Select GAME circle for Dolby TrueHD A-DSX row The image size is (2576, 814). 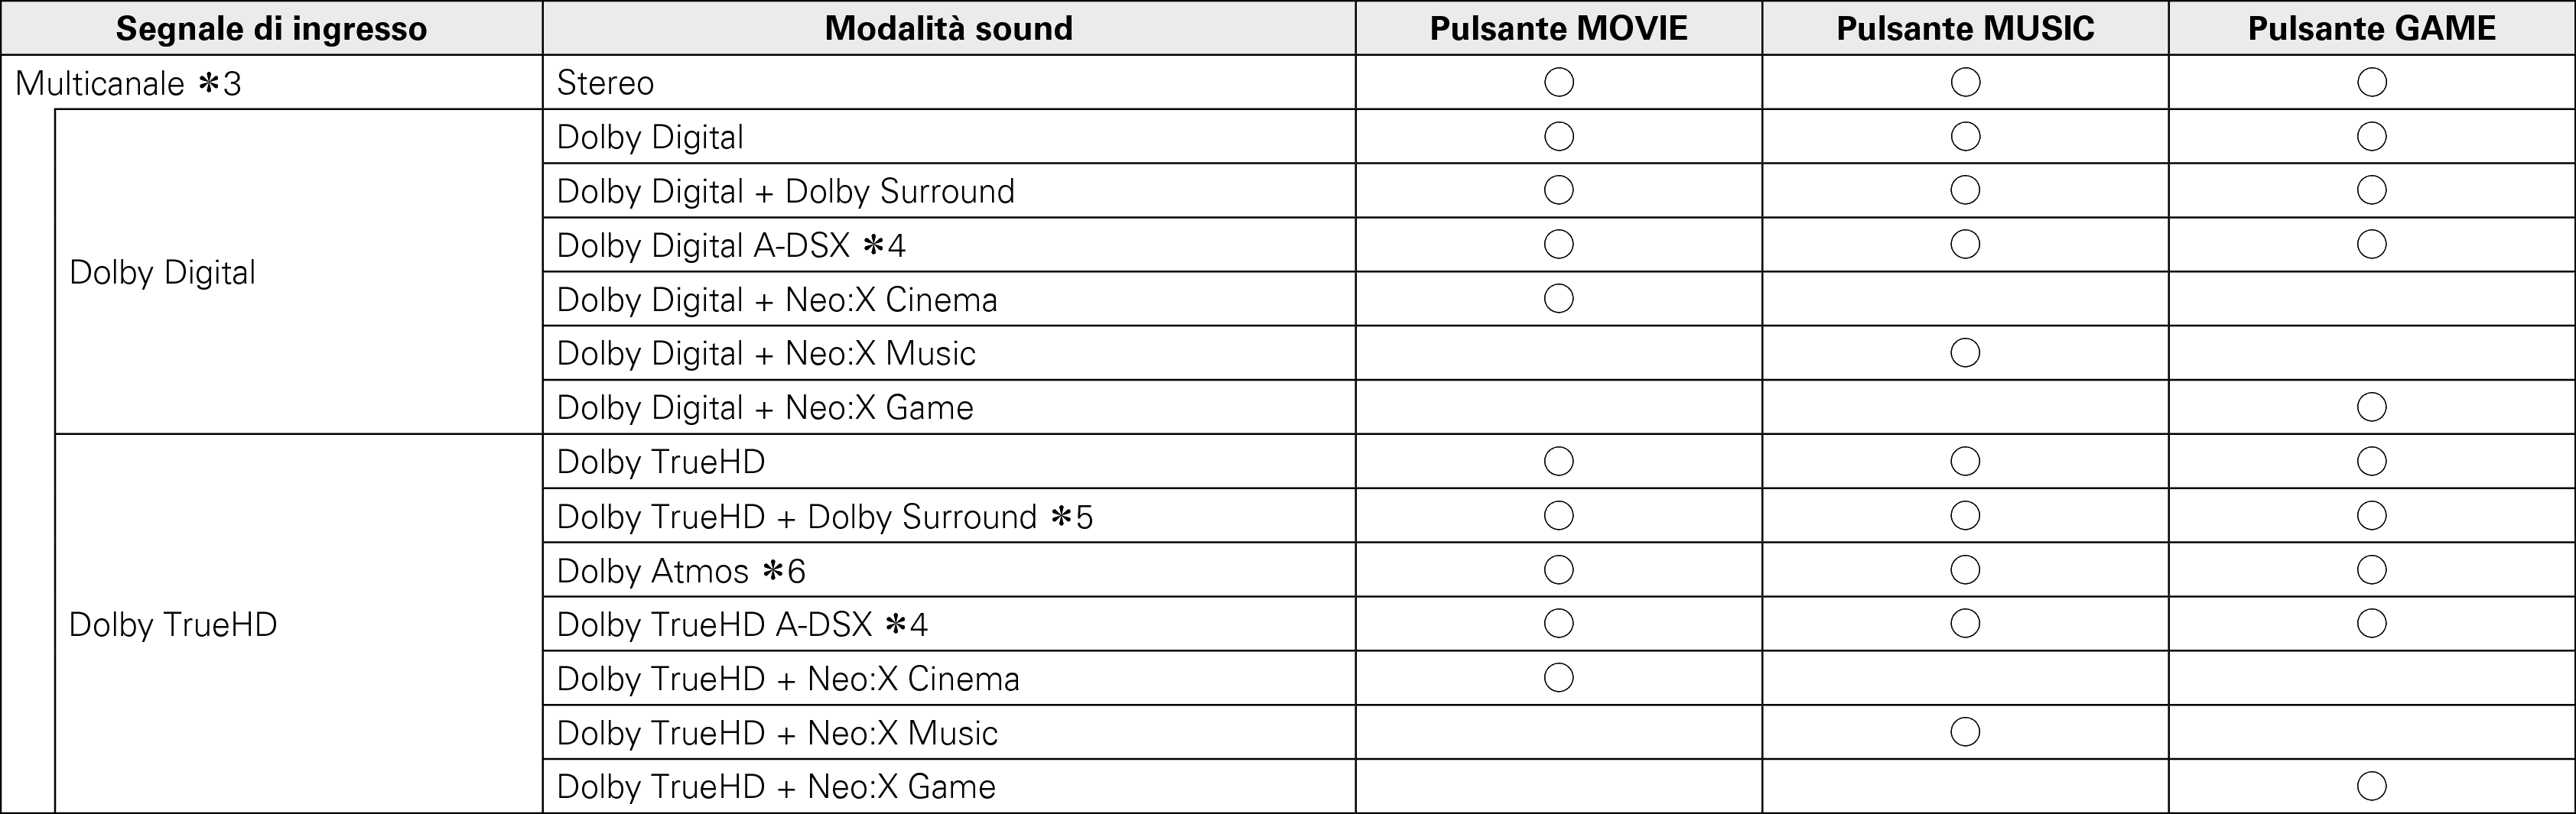pyautogui.click(x=2371, y=624)
